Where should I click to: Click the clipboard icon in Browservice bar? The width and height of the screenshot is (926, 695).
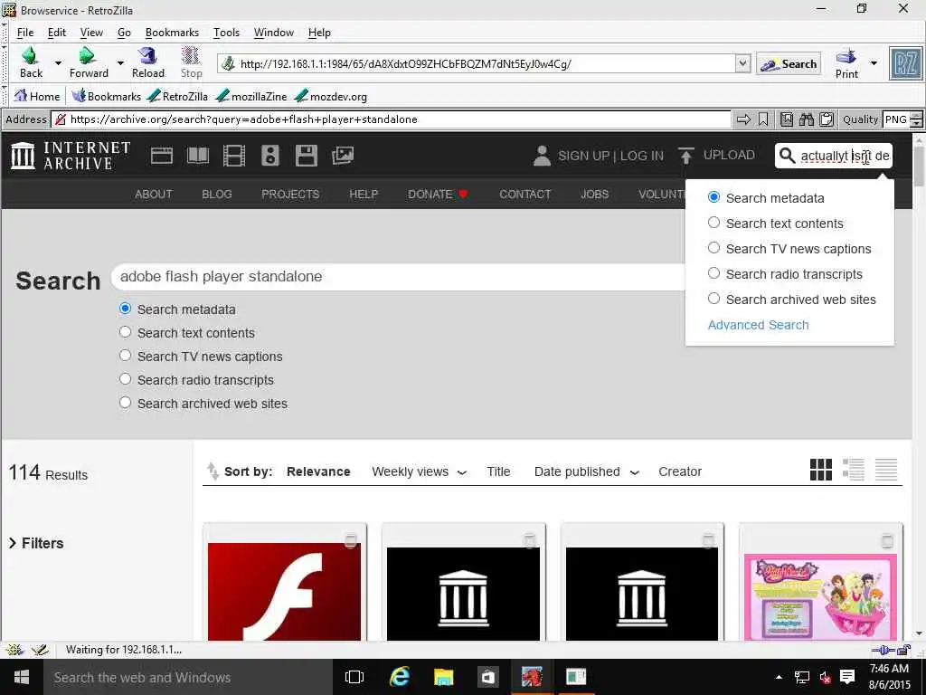click(827, 120)
